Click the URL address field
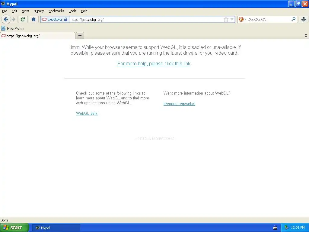 pyautogui.click(x=146, y=20)
